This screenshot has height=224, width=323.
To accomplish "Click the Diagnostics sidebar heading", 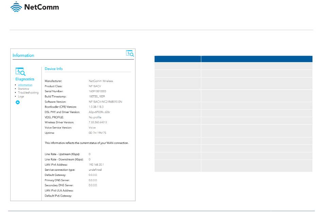I will (x=25, y=79).
